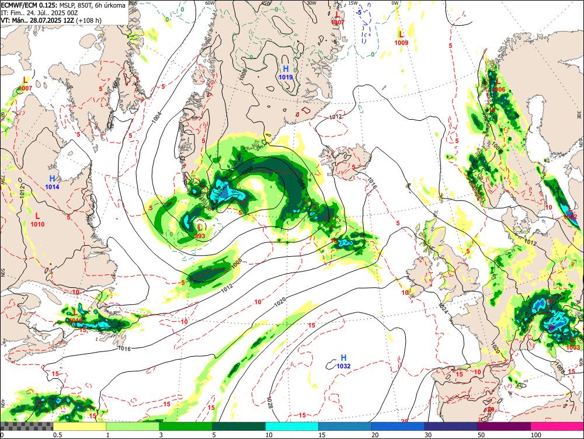The image size is (584, 439).
Task: Click the 'L 1006' low over Scandinavia
Action: 498,85
